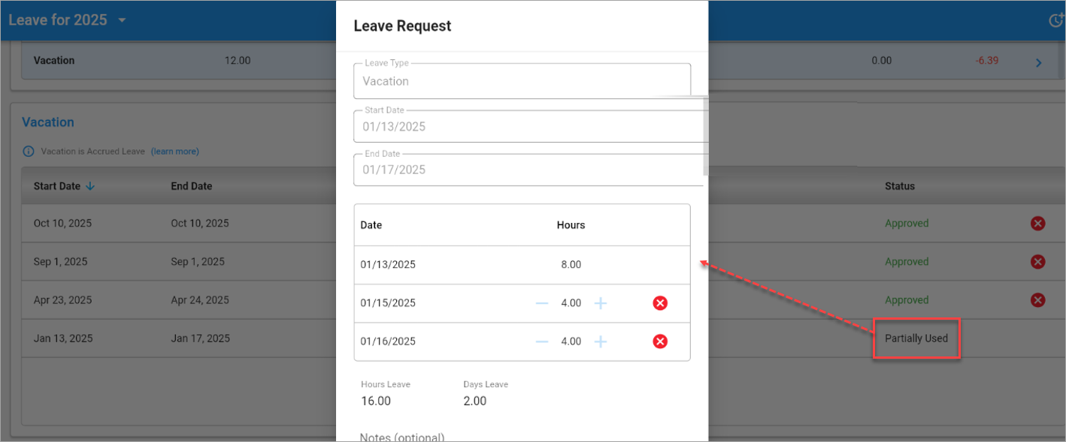Click 4.00 hours value for 01/16/2025

click(x=571, y=341)
